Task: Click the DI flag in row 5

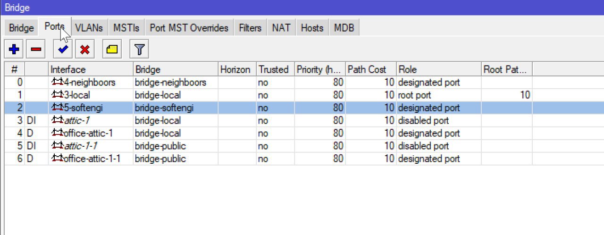Action: pos(31,146)
